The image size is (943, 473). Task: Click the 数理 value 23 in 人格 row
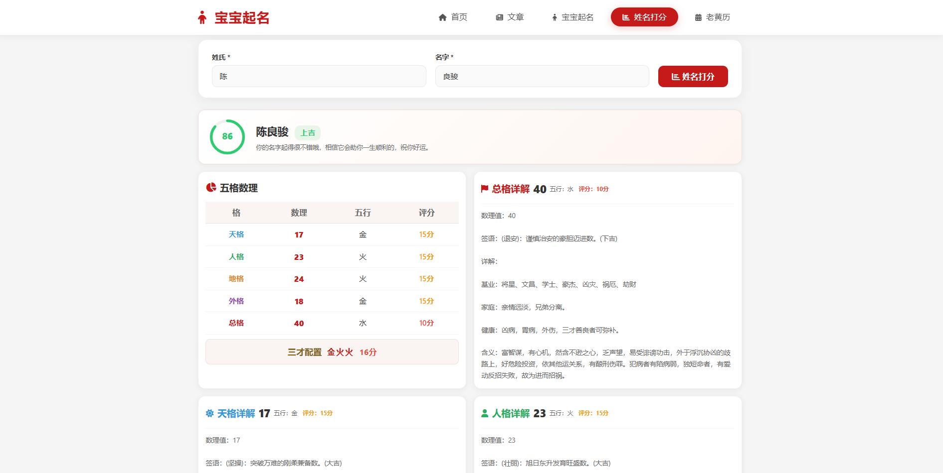pos(299,257)
